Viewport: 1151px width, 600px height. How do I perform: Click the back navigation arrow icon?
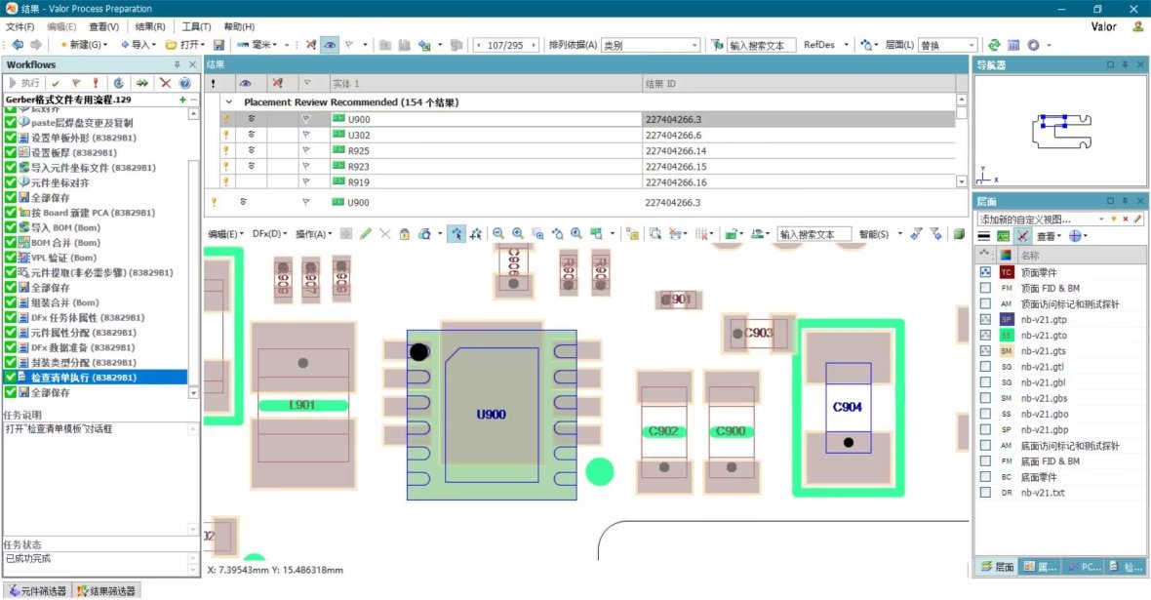[18, 45]
